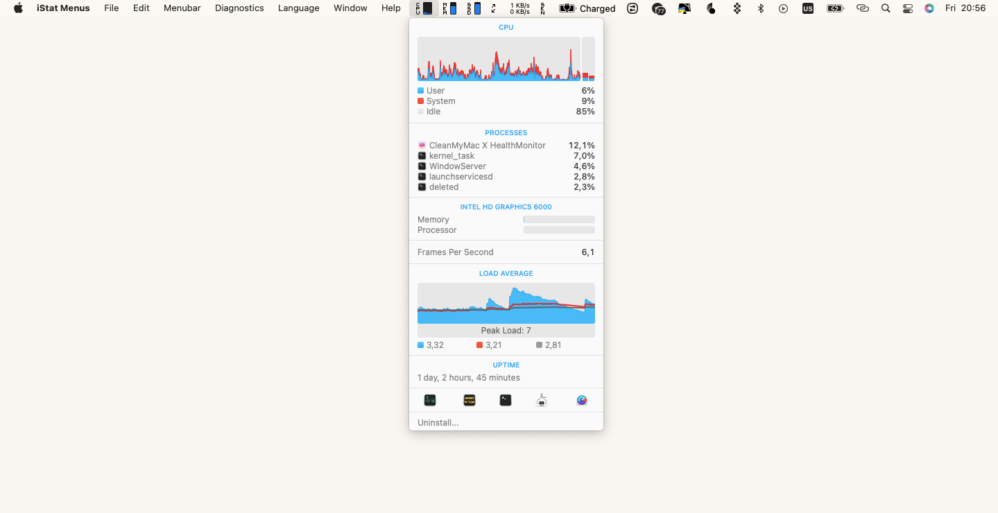Launch System Information from the dropdown footer
Image resolution: width=998 pixels, height=513 pixels.
[x=542, y=400]
